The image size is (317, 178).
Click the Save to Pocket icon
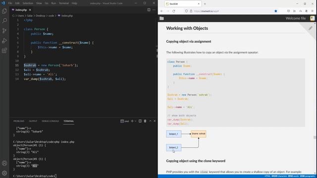coord(288,11)
